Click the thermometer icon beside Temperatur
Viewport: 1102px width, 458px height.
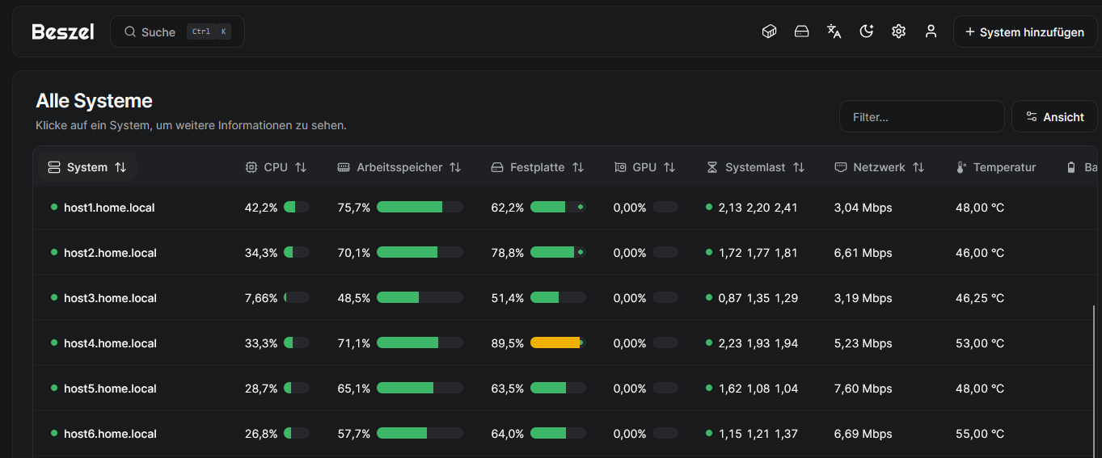[961, 167]
